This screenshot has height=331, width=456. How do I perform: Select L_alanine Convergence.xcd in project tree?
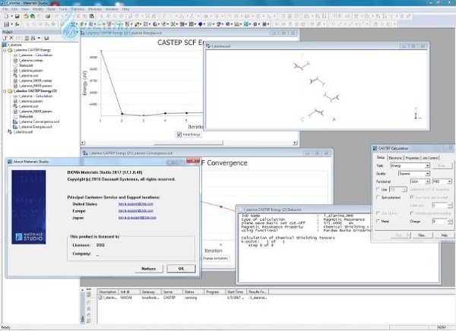39,121
